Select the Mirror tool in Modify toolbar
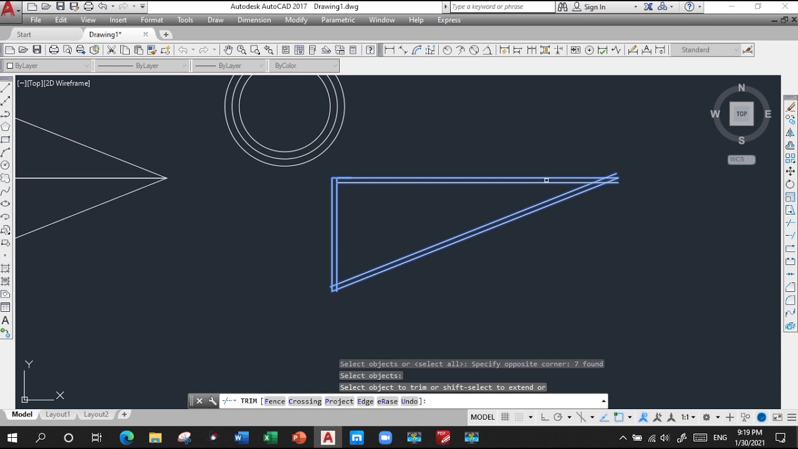This screenshot has height=449, width=798. pos(791,133)
